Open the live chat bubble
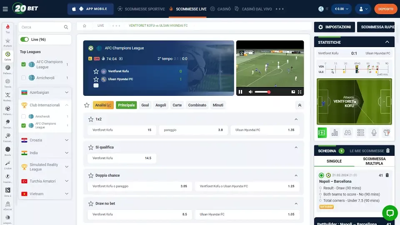The image size is (400, 225). 390,213
